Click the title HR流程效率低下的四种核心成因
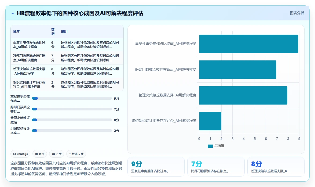Viewport: 315px width, 187px height. pos(80,13)
